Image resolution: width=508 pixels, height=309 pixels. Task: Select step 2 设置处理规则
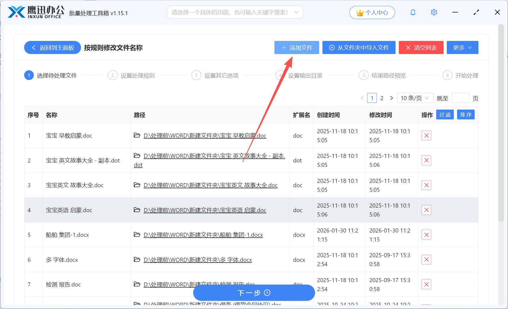(x=131, y=75)
